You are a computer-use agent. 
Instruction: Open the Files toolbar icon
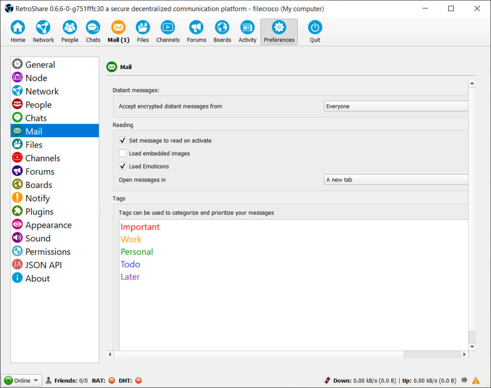tap(143, 32)
